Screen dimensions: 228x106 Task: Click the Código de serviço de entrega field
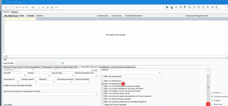tap(33, 88)
